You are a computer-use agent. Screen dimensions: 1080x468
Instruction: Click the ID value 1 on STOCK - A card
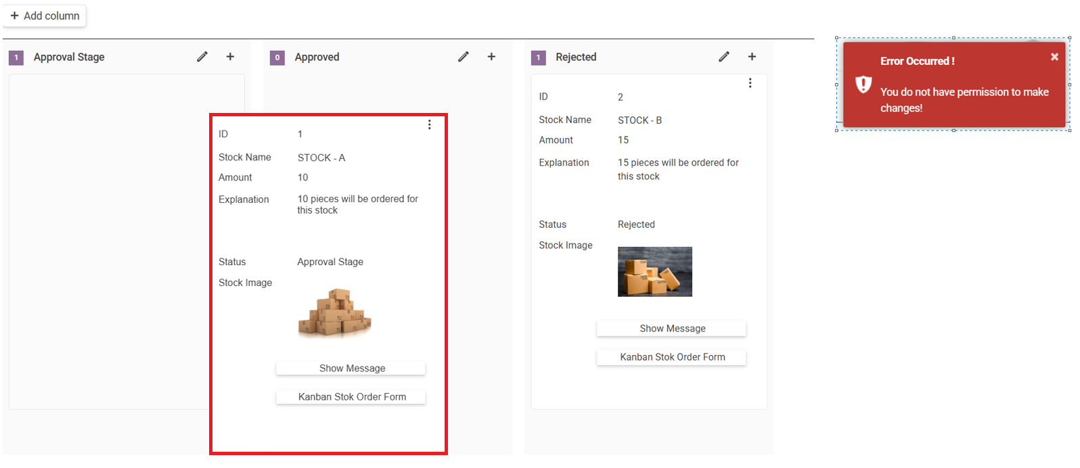pos(300,134)
